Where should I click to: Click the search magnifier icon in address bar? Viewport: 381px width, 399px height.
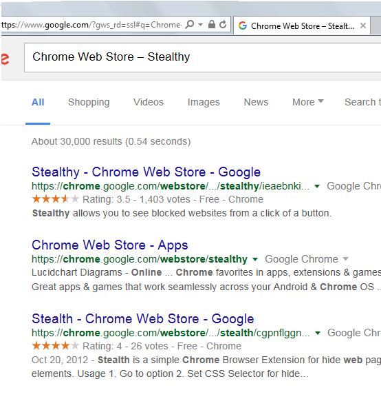[190, 24]
